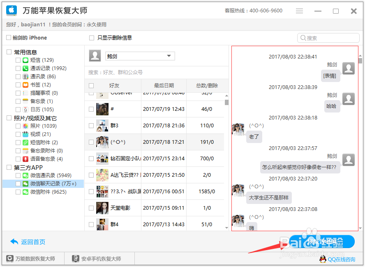Click the 通话记录 phone icon

(25, 68)
